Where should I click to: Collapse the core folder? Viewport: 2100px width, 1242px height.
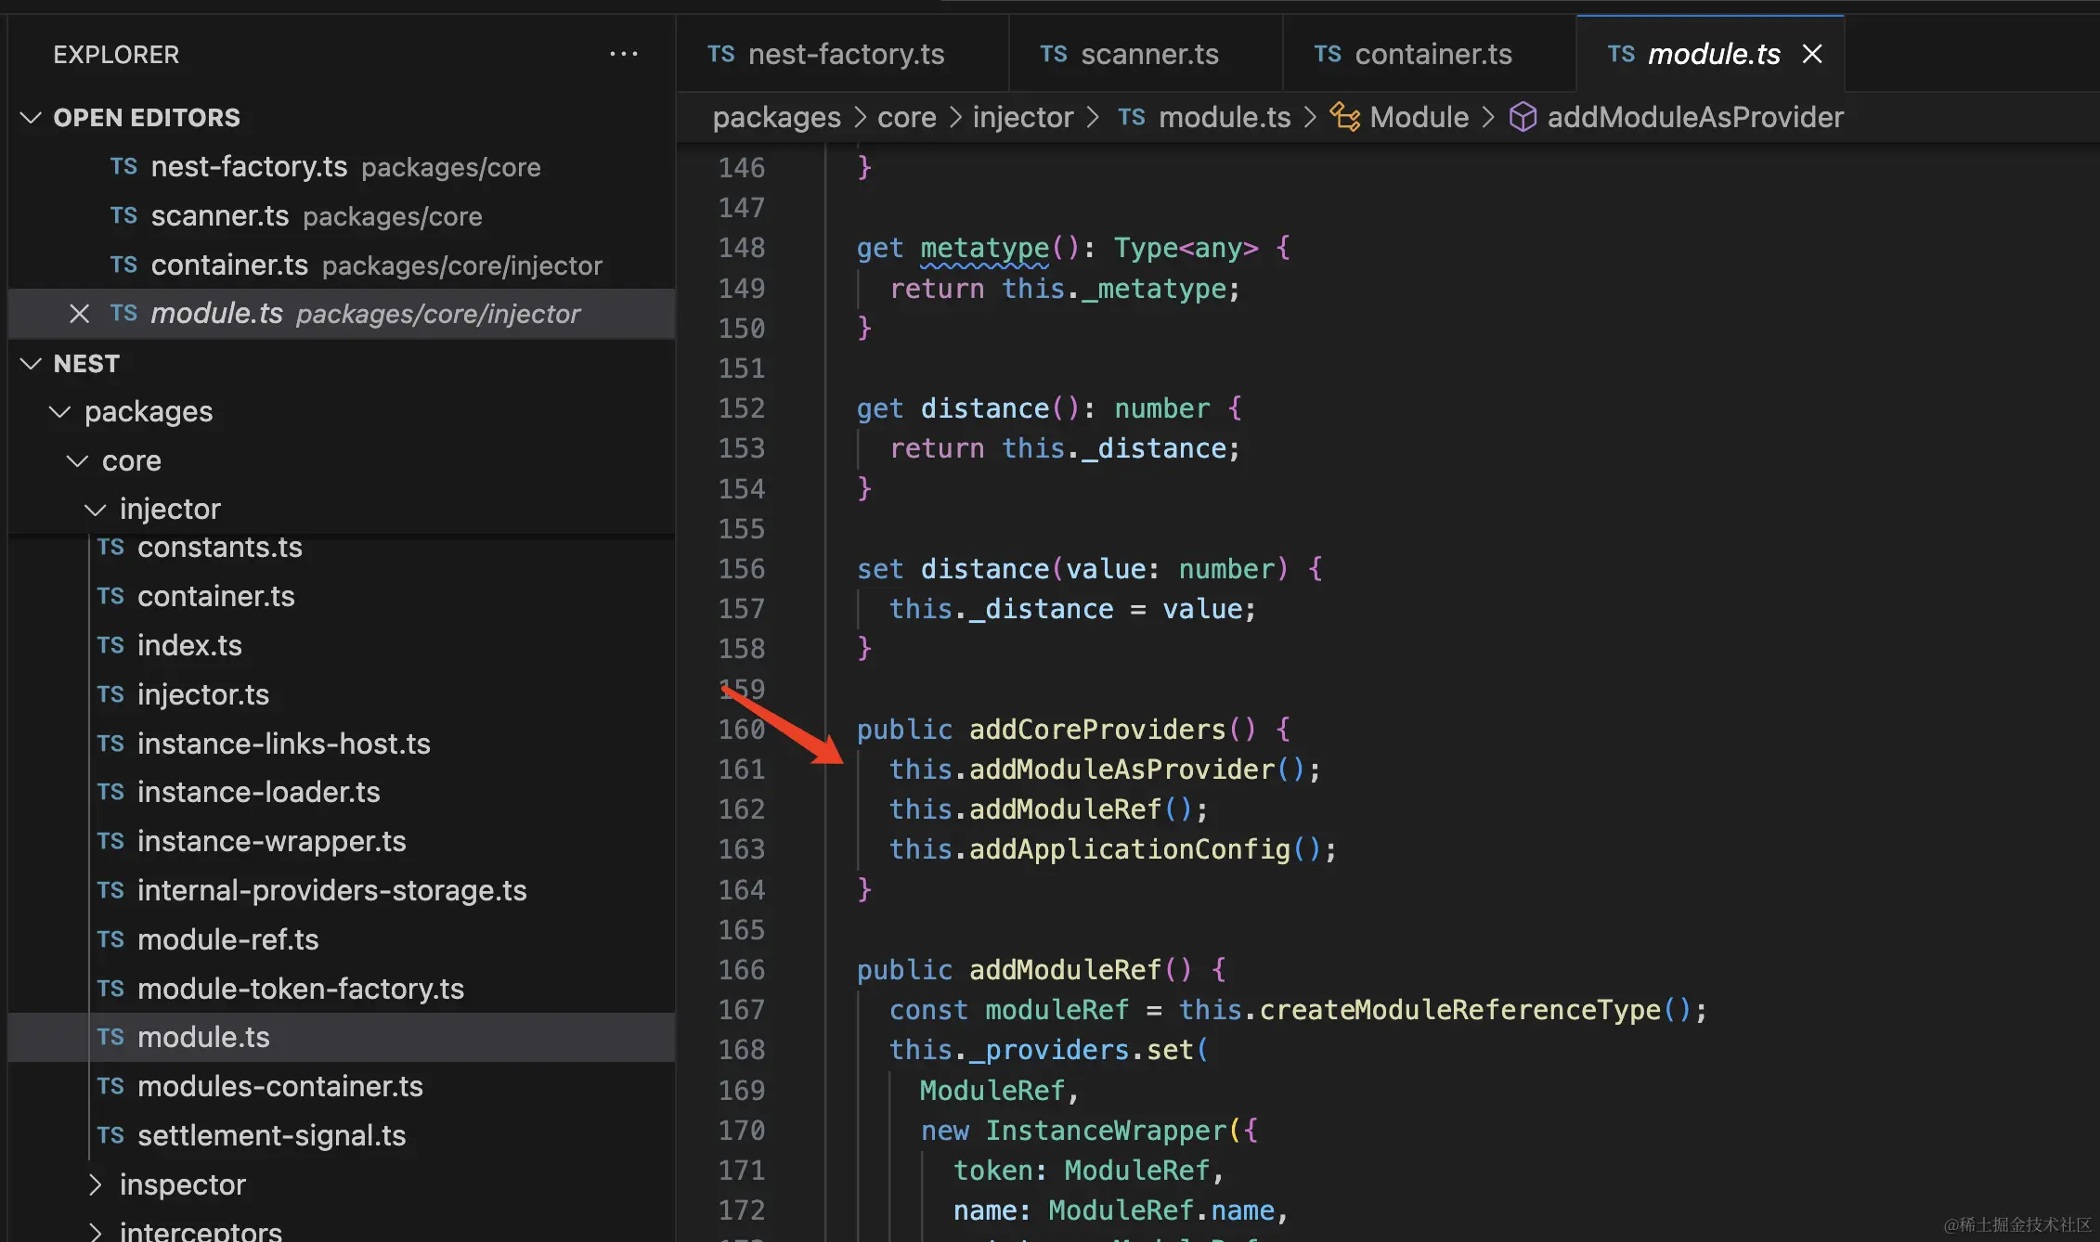coord(78,460)
